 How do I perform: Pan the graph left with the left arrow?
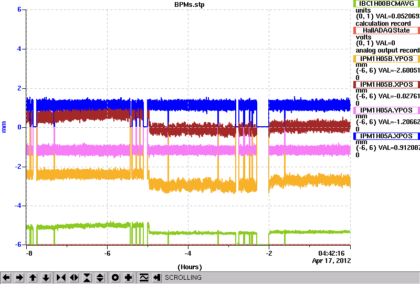[6, 278]
